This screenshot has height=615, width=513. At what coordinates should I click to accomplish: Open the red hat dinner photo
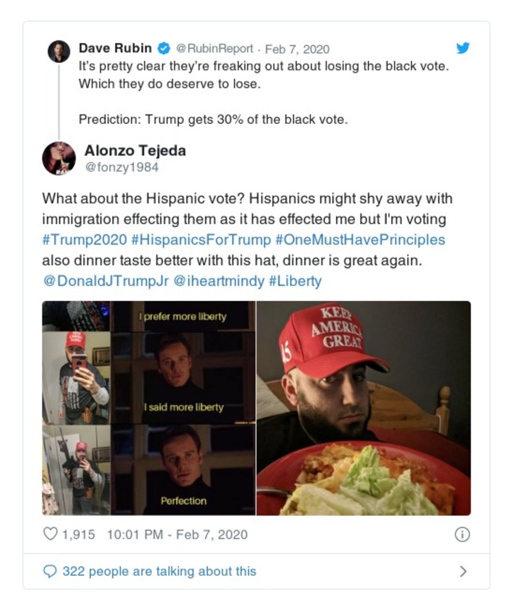pos(363,408)
